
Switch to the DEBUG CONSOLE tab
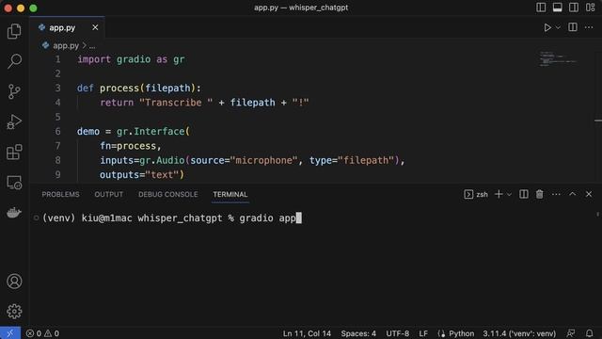point(168,195)
